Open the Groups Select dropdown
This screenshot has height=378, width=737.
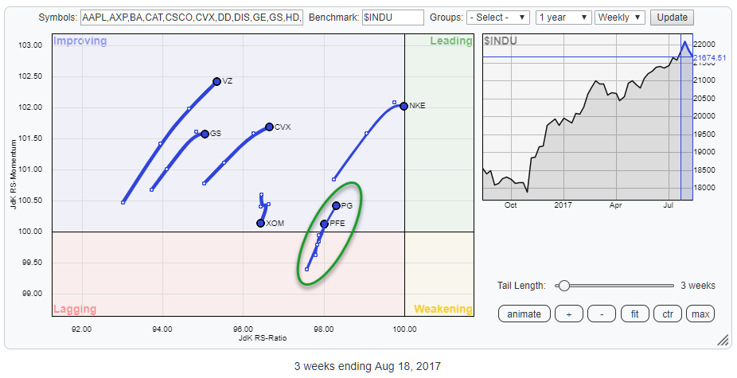(x=497, y=18)
